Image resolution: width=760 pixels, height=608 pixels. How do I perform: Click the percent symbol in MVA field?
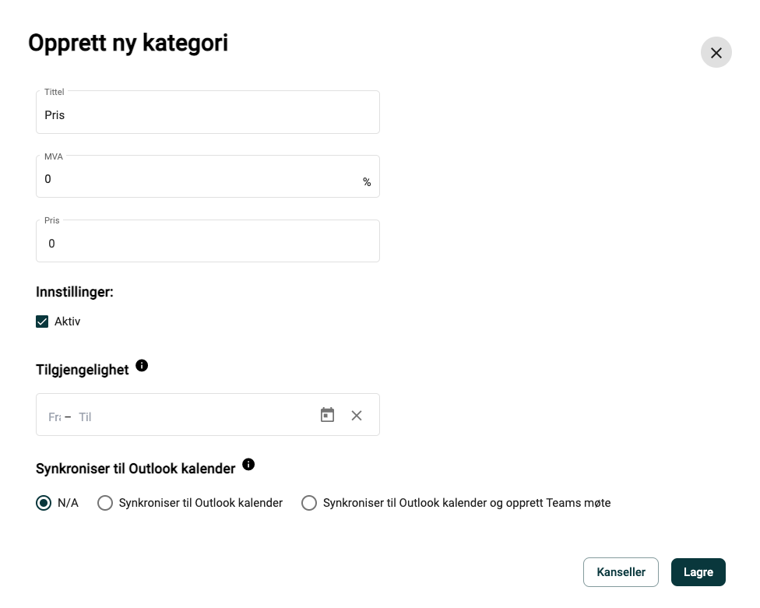[367, 182]
